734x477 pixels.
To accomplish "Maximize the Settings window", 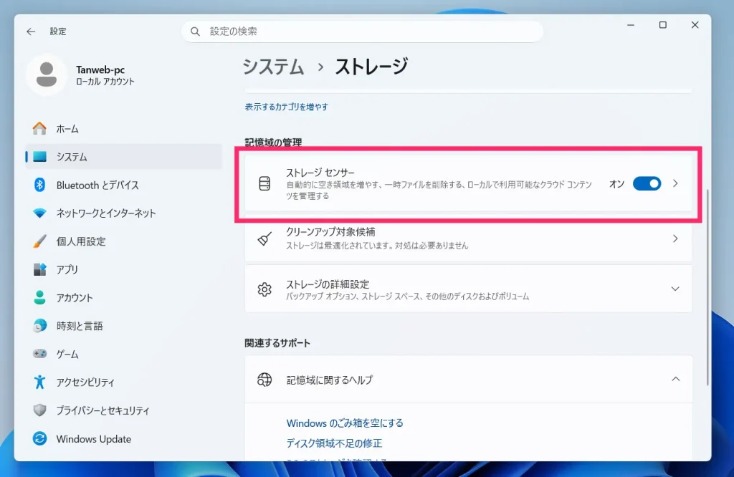I will pyautogui.click(x=663, y=25).
